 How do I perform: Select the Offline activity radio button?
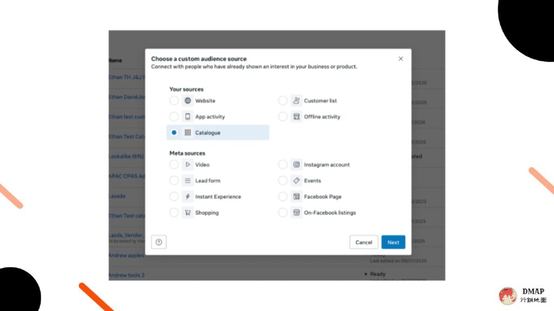coord(282,117)
